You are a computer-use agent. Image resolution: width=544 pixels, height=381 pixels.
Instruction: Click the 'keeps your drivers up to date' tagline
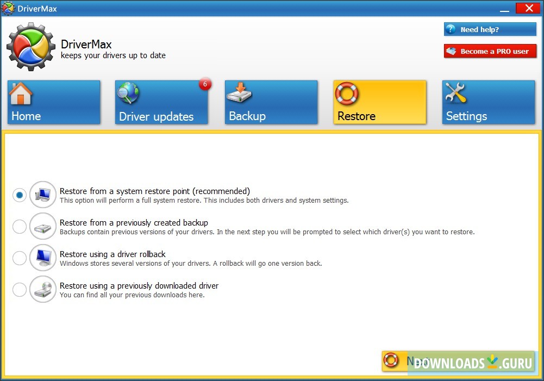(113, 55)
